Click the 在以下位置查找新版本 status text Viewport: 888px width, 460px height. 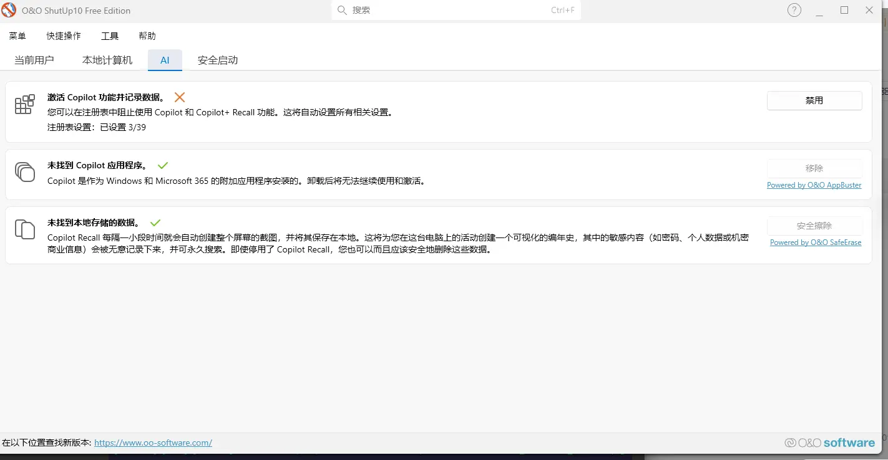46,443
